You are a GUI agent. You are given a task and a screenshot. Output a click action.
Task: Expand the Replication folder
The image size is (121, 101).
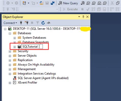(10, 61)
